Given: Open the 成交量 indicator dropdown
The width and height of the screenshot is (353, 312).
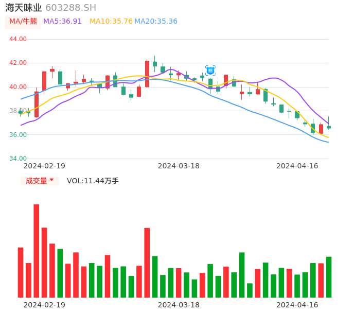Looking at the screenshot, I should click(40, 181).
